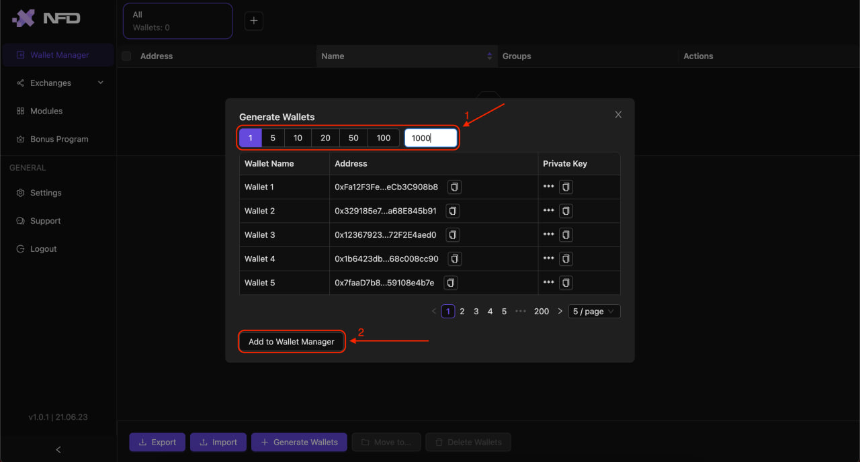Copy Wallet 1 private key

point(566,187)
